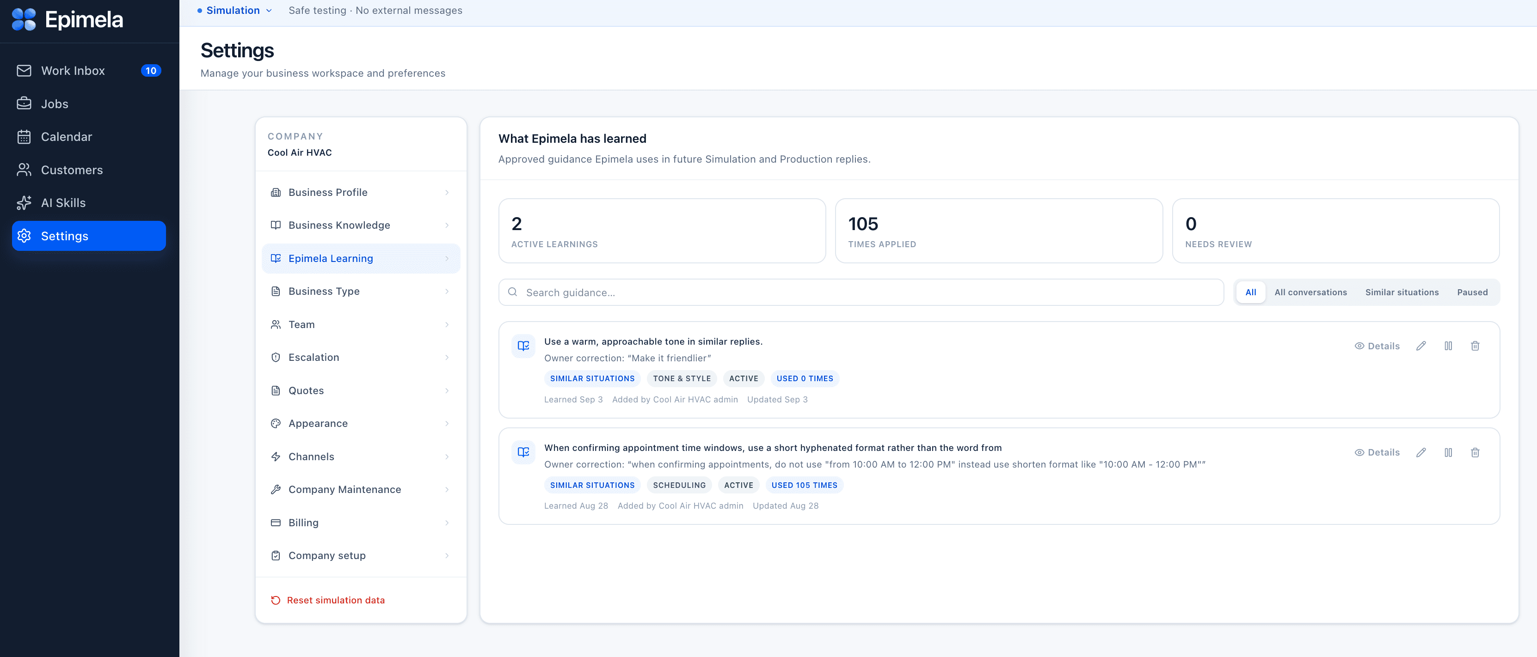Click the Escalation shield icon

[276, 357]
